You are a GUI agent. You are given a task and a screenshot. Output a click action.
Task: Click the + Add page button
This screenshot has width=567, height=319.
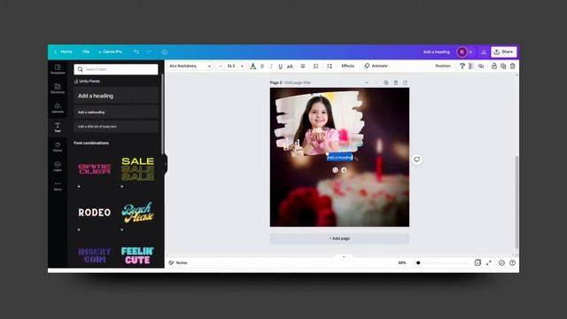(x=339, y=238)
